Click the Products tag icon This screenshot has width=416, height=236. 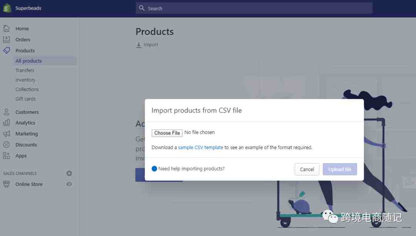click(7, 50)
